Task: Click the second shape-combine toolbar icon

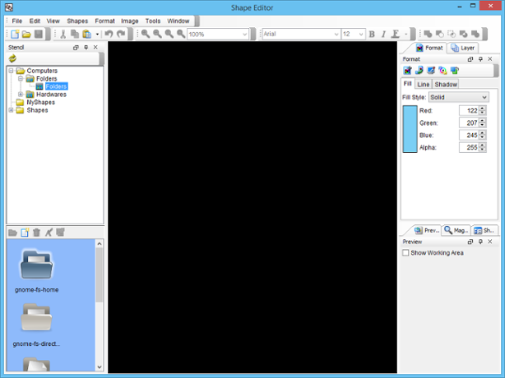Action: [440, 34]
